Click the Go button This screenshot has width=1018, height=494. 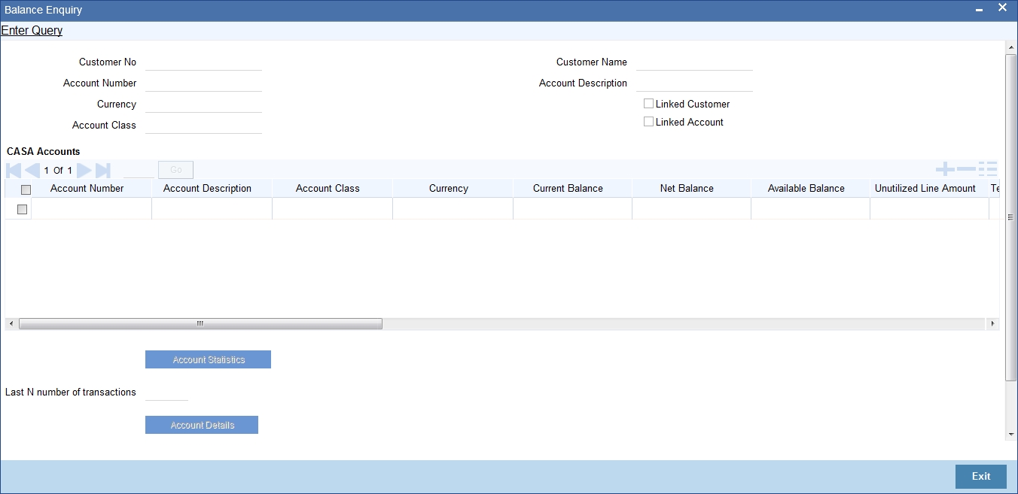(x=175, y=170)
